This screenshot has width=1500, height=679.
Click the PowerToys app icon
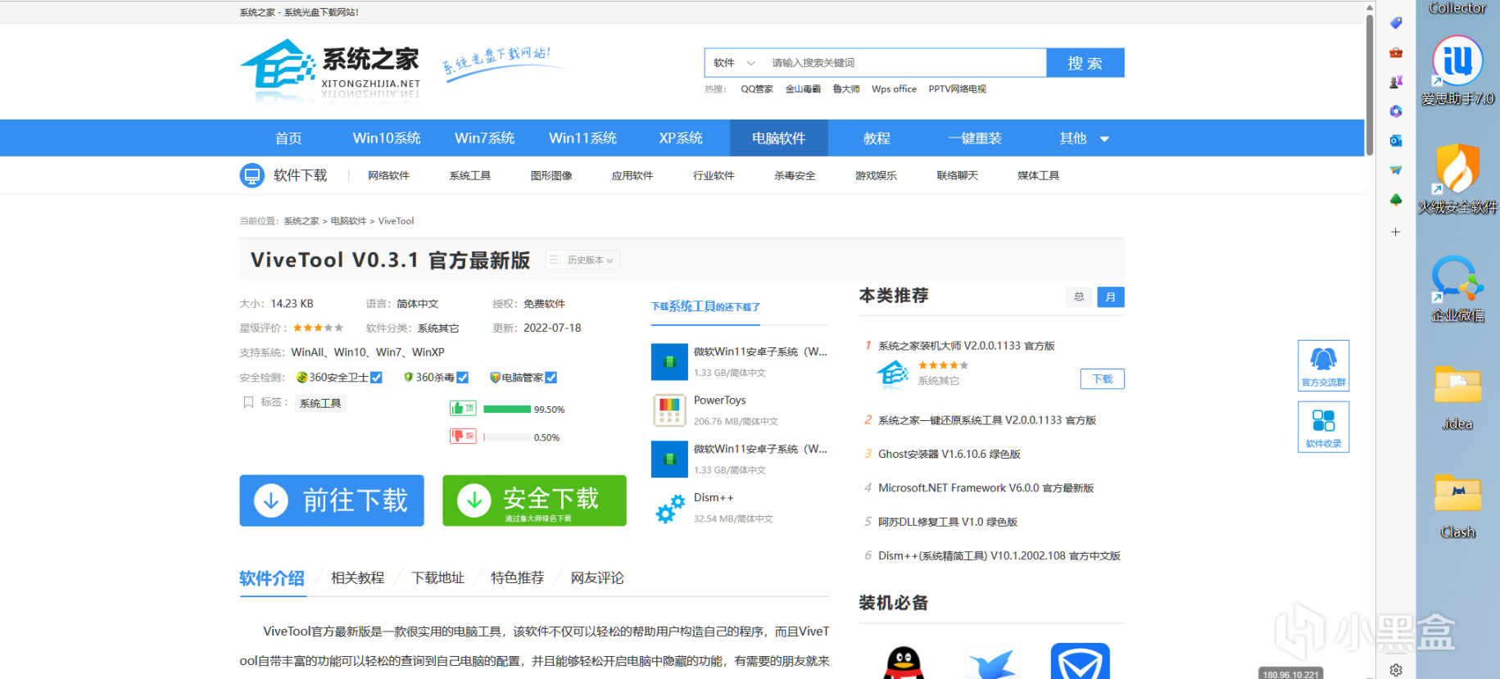point(669,410)
